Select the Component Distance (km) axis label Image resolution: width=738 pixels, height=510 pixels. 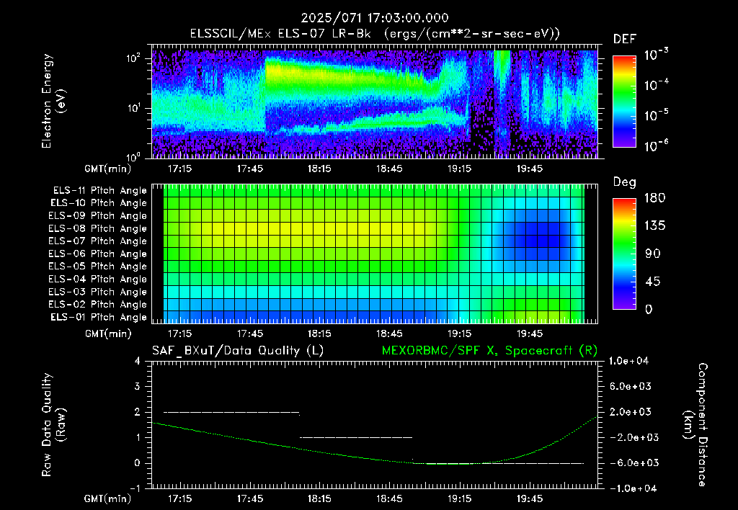click(x=695, y=425)
